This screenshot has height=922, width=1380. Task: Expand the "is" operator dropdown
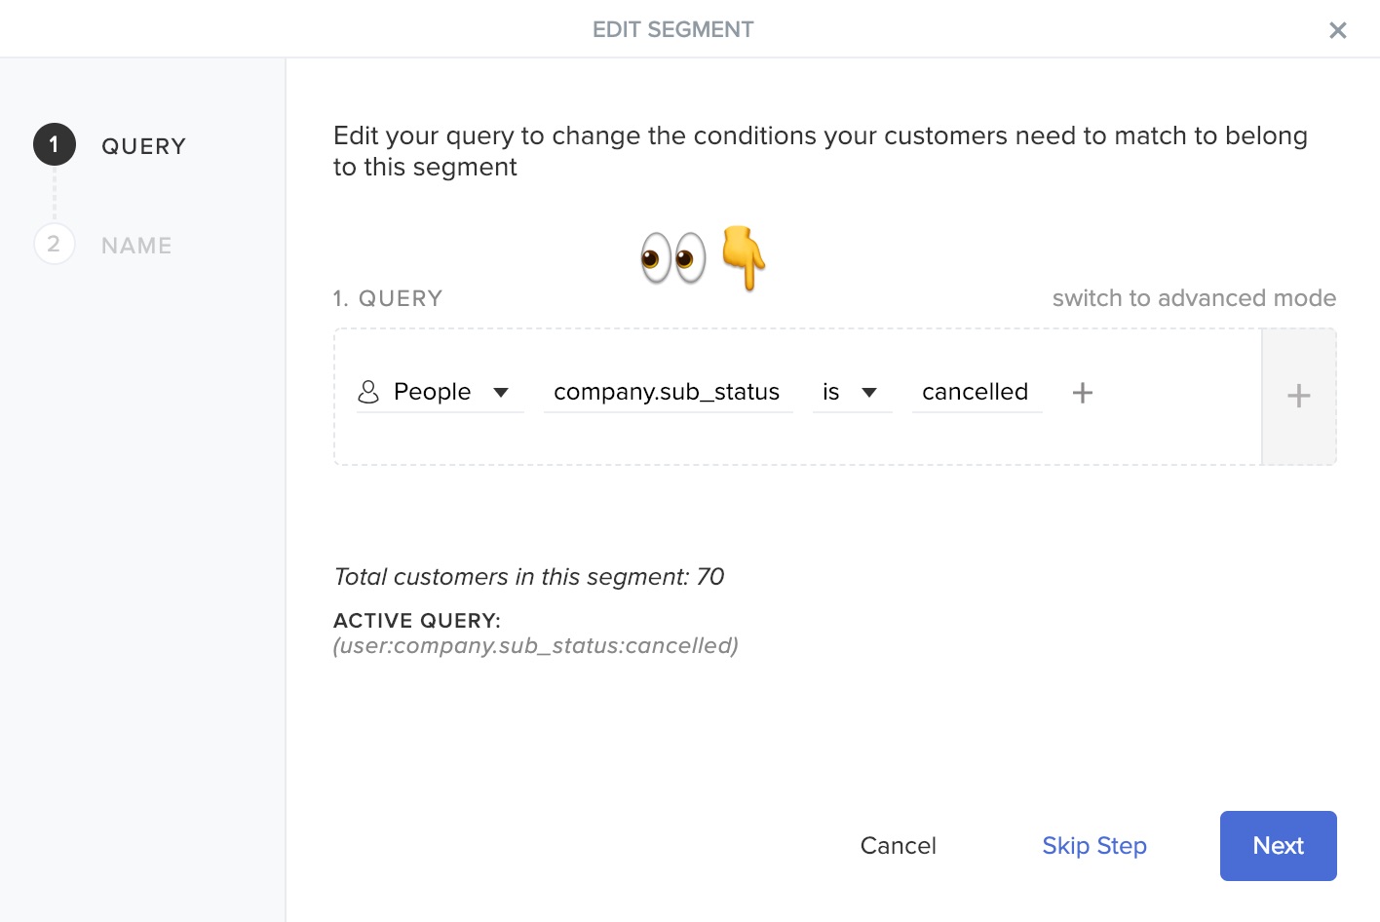point(852,392)
